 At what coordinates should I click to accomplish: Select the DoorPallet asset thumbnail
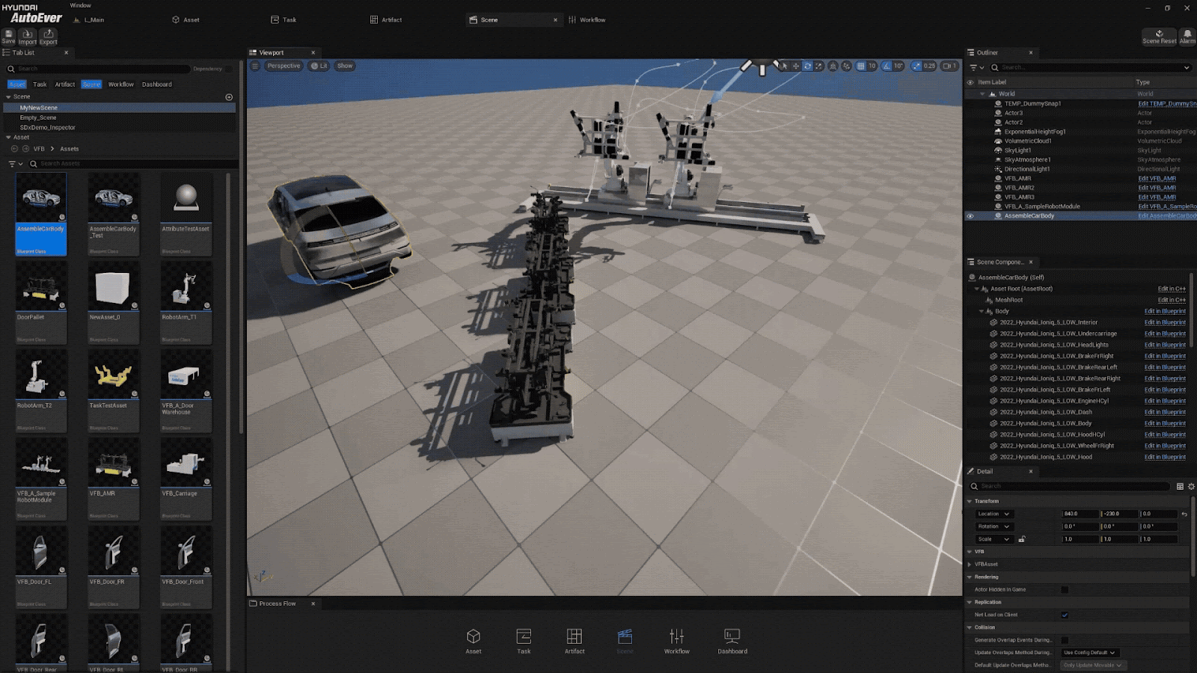point(41,289)
